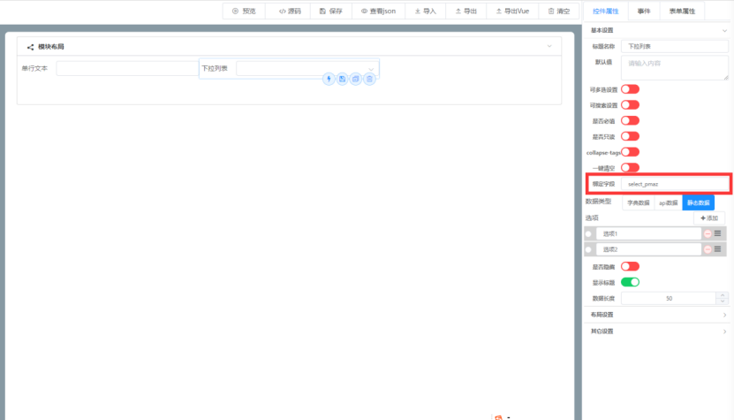This screenshot has width=734, height=420.
Task: Click the save icon on the dropdown widget
Action: (343, 79)
